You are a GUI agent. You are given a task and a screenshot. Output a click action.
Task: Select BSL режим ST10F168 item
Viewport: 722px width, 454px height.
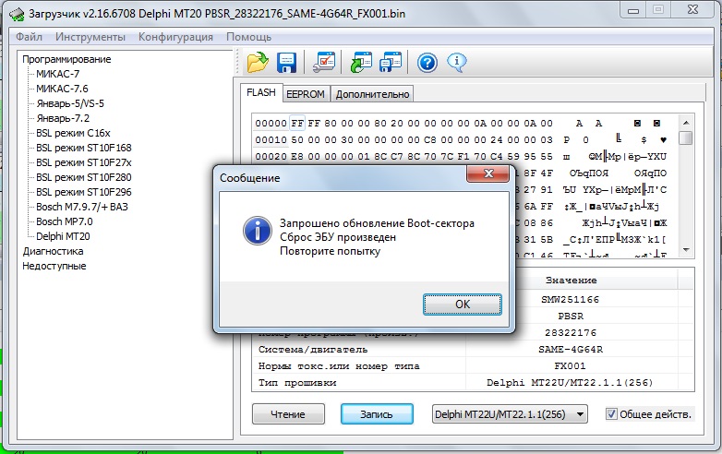(84, 148)
